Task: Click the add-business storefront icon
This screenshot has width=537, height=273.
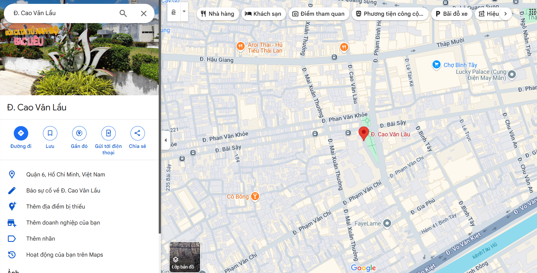Action: pyautogui.click(x=12, y=223)
